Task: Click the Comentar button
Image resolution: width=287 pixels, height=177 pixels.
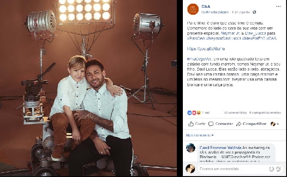Action: point(220,124)
